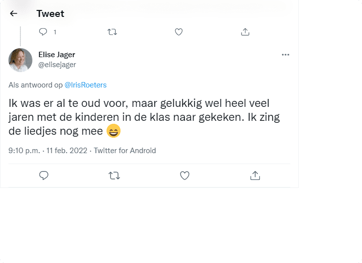Click the reply count 1 on the parent tweet
Image resolution: width=362 pixels, height=263 pixels.
tap(54, 32)
